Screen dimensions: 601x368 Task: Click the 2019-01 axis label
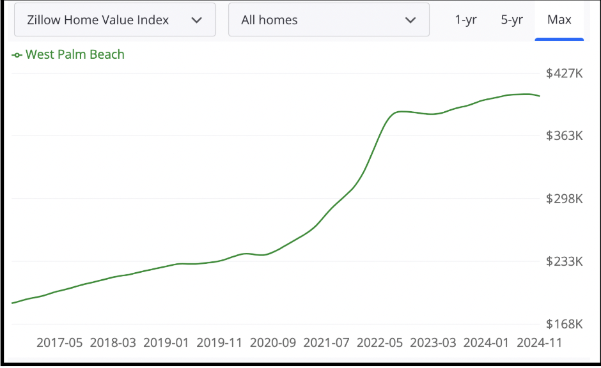click(x=166, y=342)
